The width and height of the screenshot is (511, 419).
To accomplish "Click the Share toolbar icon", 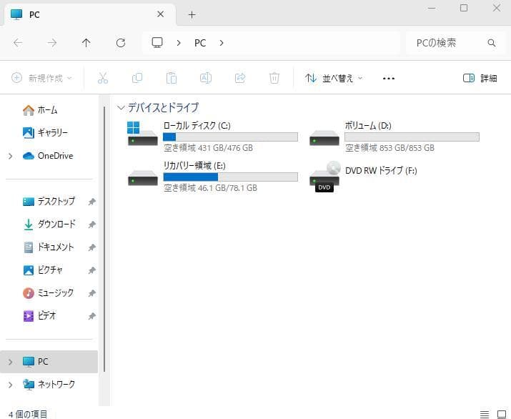I will click(x=240, y=78).
